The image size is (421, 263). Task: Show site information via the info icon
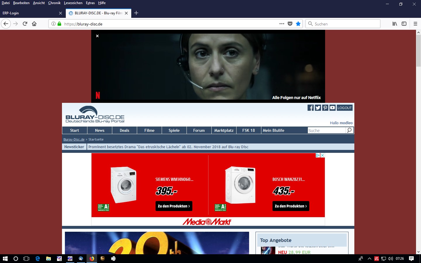(x=54, y=24)
